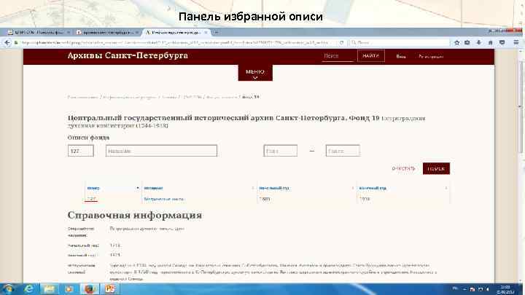Sort table by Конечный год column

[402, 188]
